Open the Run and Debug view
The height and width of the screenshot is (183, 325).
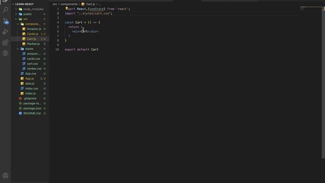point(6,32)
